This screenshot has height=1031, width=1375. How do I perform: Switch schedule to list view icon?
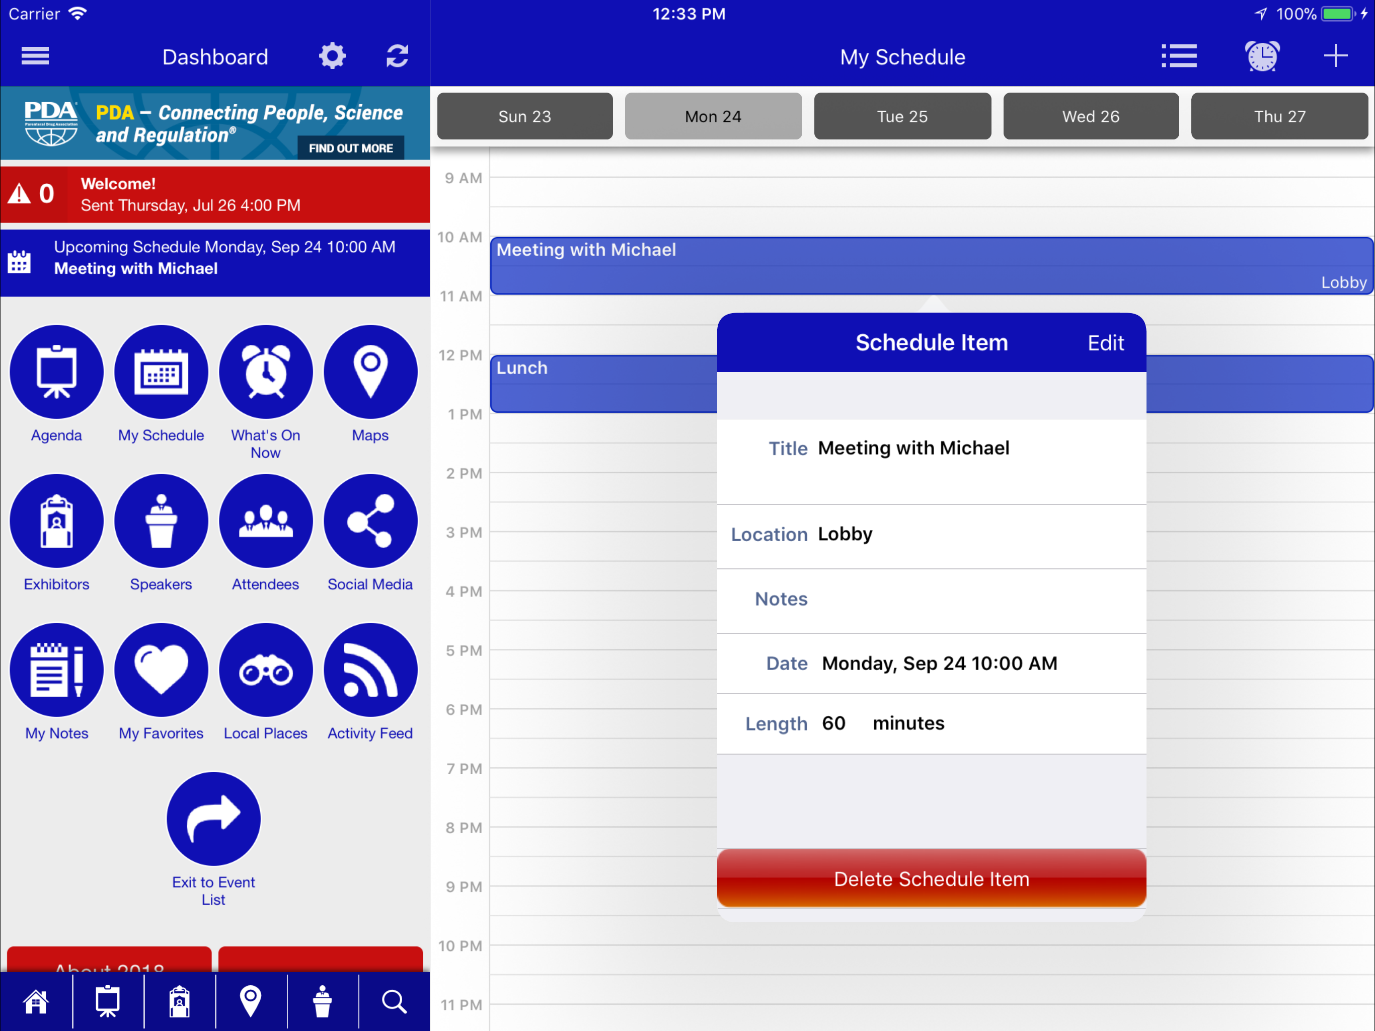pos(1179,56)
